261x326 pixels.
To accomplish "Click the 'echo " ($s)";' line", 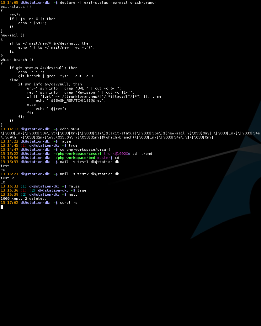I will tap(32, 23).
